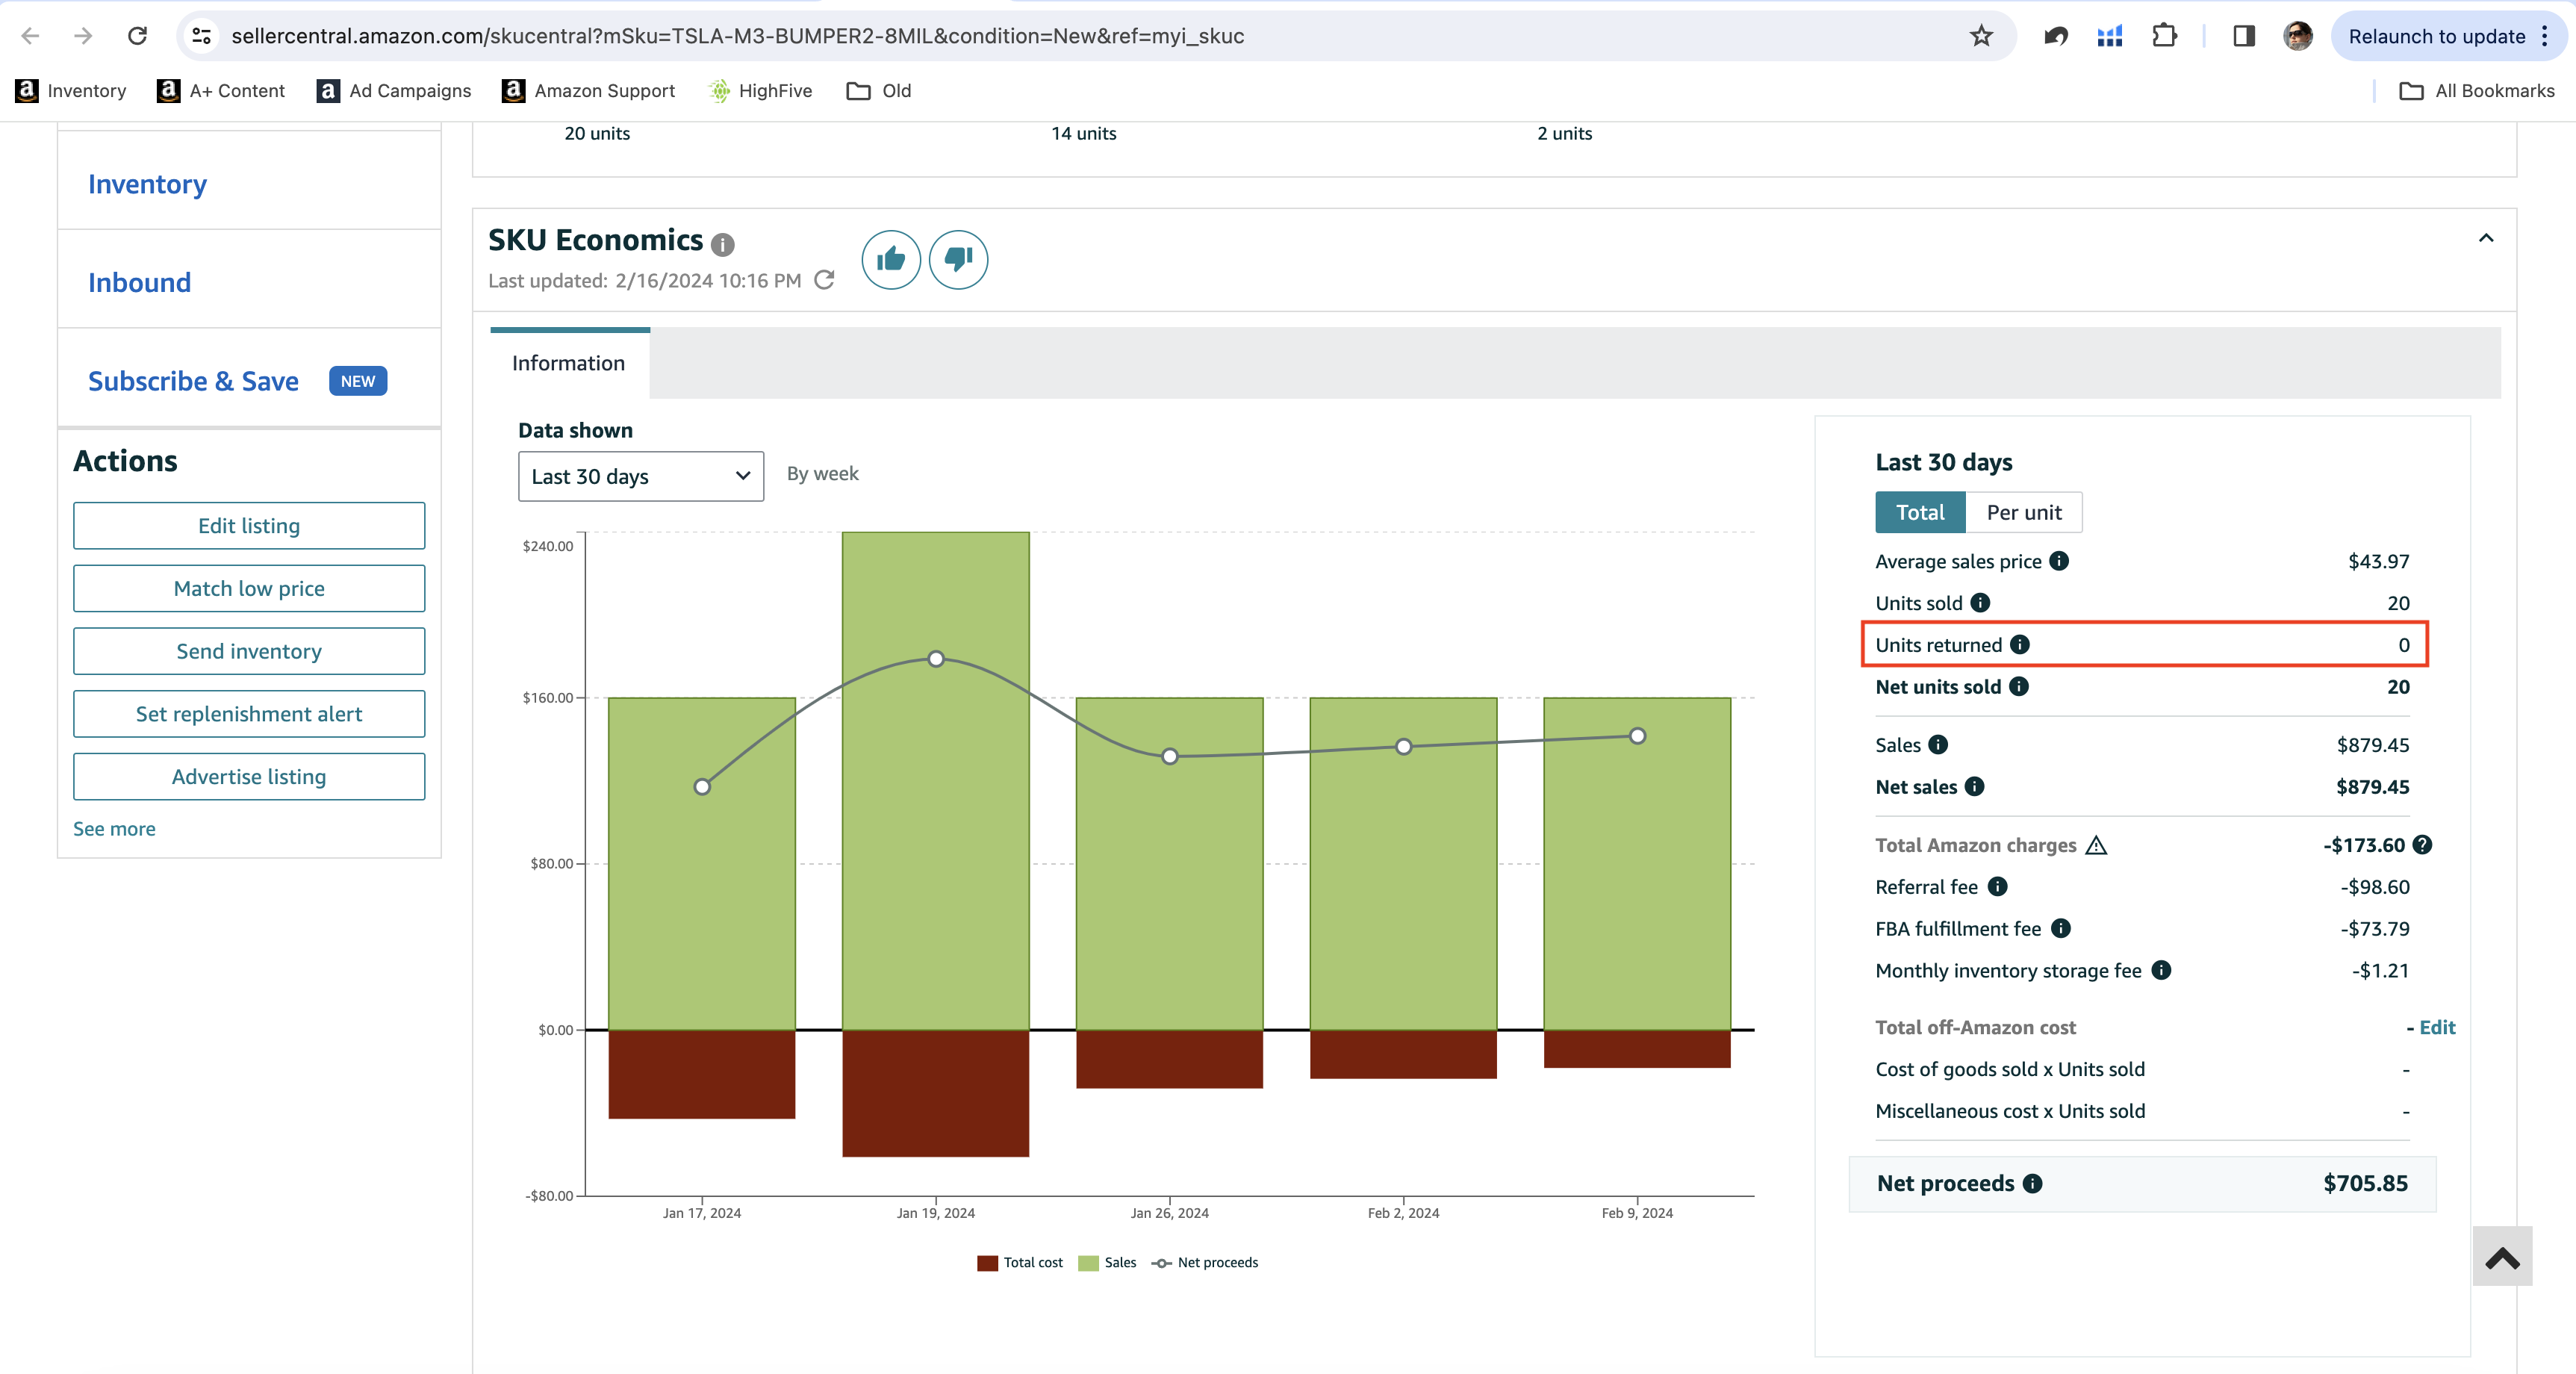Image resolution: width=2576 pixels, height=1374 pixels.
Task: Click the thumbs down feedback button
Action: pyautogui.click(x=958, y=260)
